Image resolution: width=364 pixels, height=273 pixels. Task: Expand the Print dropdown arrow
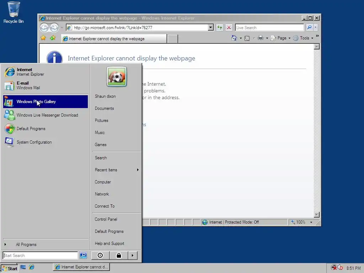(267, 38)
